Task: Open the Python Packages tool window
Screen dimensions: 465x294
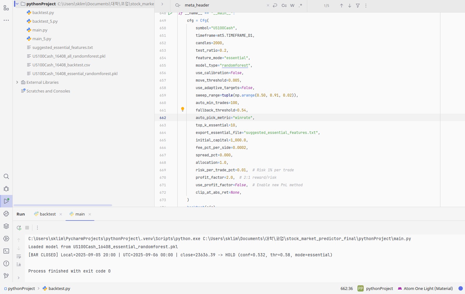Action: click(x=6, y=226)
